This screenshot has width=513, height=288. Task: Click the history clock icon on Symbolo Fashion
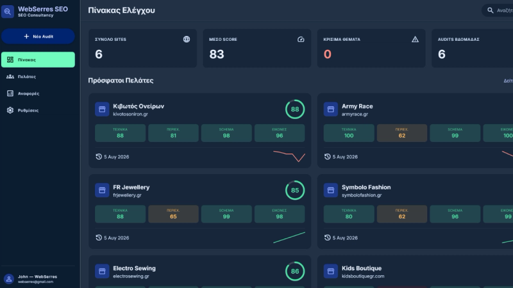(x=327, y=237)
